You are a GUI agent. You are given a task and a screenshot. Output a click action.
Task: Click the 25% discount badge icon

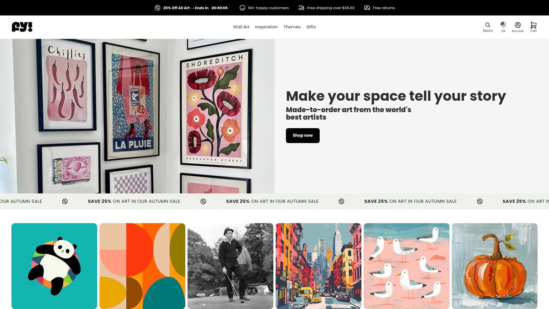pyautogui.click(x=157, y=7)
